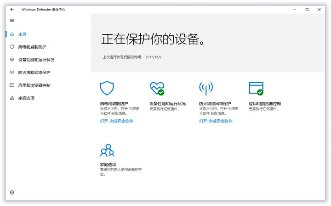331x206 pixels.
Task: Select 应用和浏览器控制 in the sidebar
Action: click(34, 85)
